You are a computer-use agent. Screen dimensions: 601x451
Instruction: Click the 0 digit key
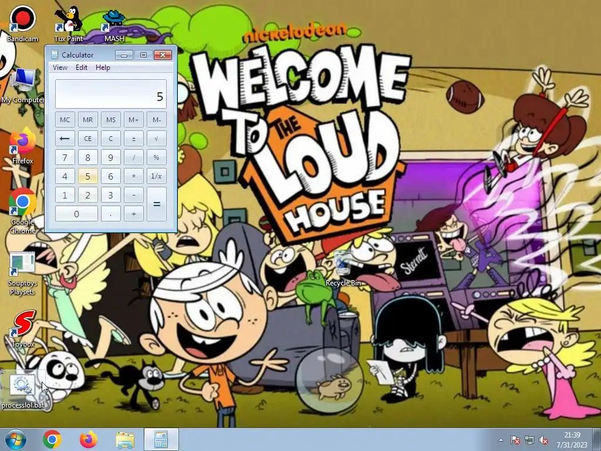[76, 214]
